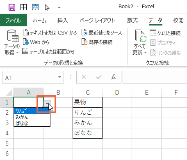Viewport: 187px width, 160px height.
Task: Expand the すべて更新 dropdown arrow
Action: (x=146, y=52)
